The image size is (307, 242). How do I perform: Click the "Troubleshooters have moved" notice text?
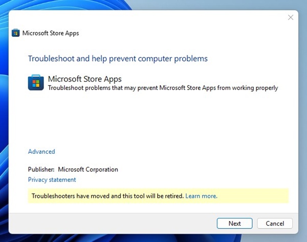pyautogui.click(x=107, y=196)
